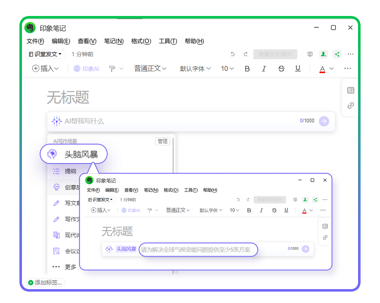Open 帮助(H) menu in main window
380x303 pixels.
click(x=194, y=41)
